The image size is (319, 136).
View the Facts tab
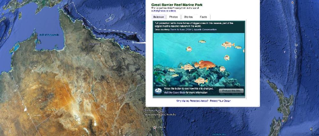coord(203,17)
